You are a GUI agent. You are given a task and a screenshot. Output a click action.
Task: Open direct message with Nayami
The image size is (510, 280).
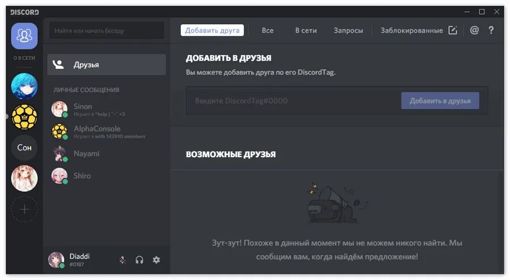coord(107,154)
